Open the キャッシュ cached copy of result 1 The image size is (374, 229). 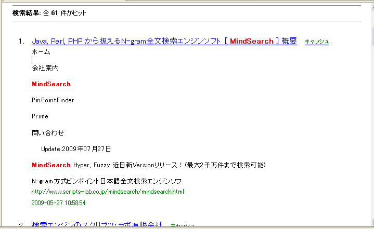[x=317, y=42]
